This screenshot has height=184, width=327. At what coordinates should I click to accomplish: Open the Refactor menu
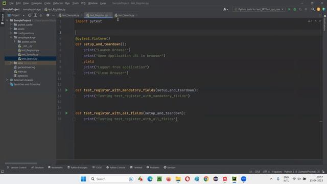(58, 3)
